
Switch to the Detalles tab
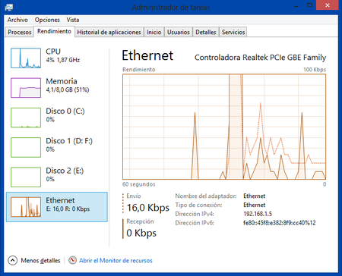206,32
